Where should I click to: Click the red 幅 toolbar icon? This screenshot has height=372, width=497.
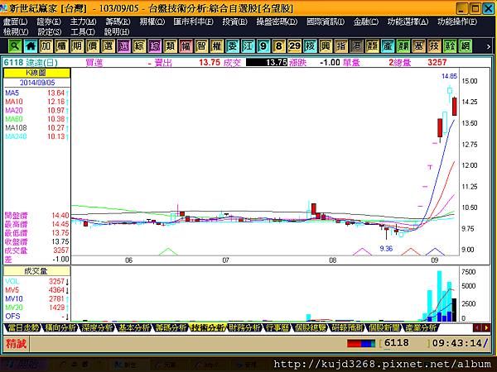coord(186,46)
